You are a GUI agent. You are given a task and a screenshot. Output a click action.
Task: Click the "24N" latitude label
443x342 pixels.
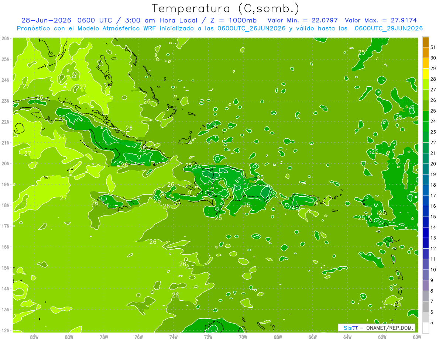(x=5, y=80)
